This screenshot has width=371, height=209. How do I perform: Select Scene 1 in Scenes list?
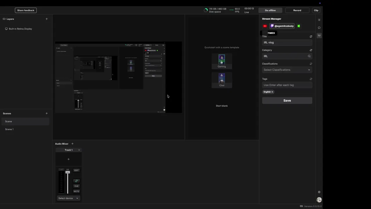(26, 129)
